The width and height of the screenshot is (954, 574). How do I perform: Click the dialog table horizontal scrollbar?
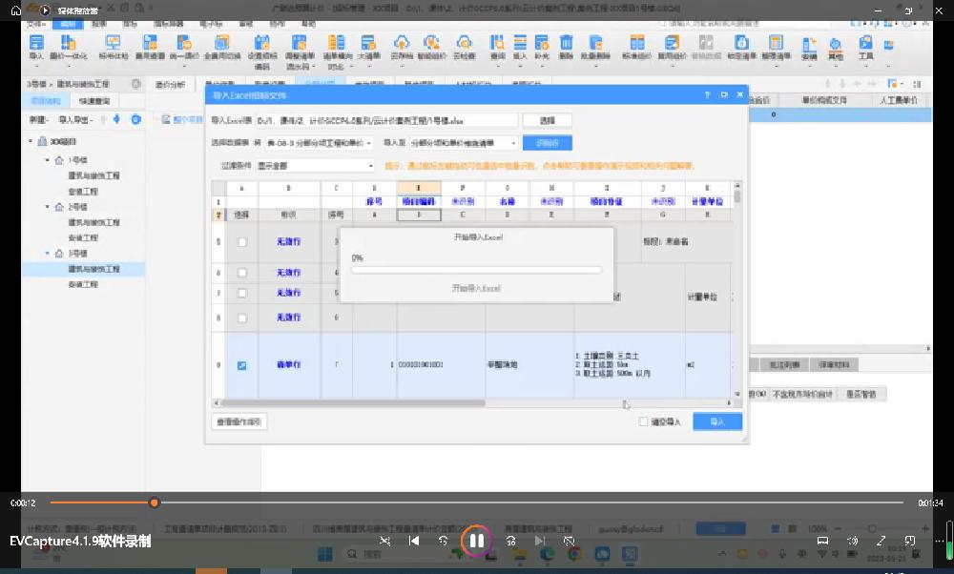click(x=353, y=402)
